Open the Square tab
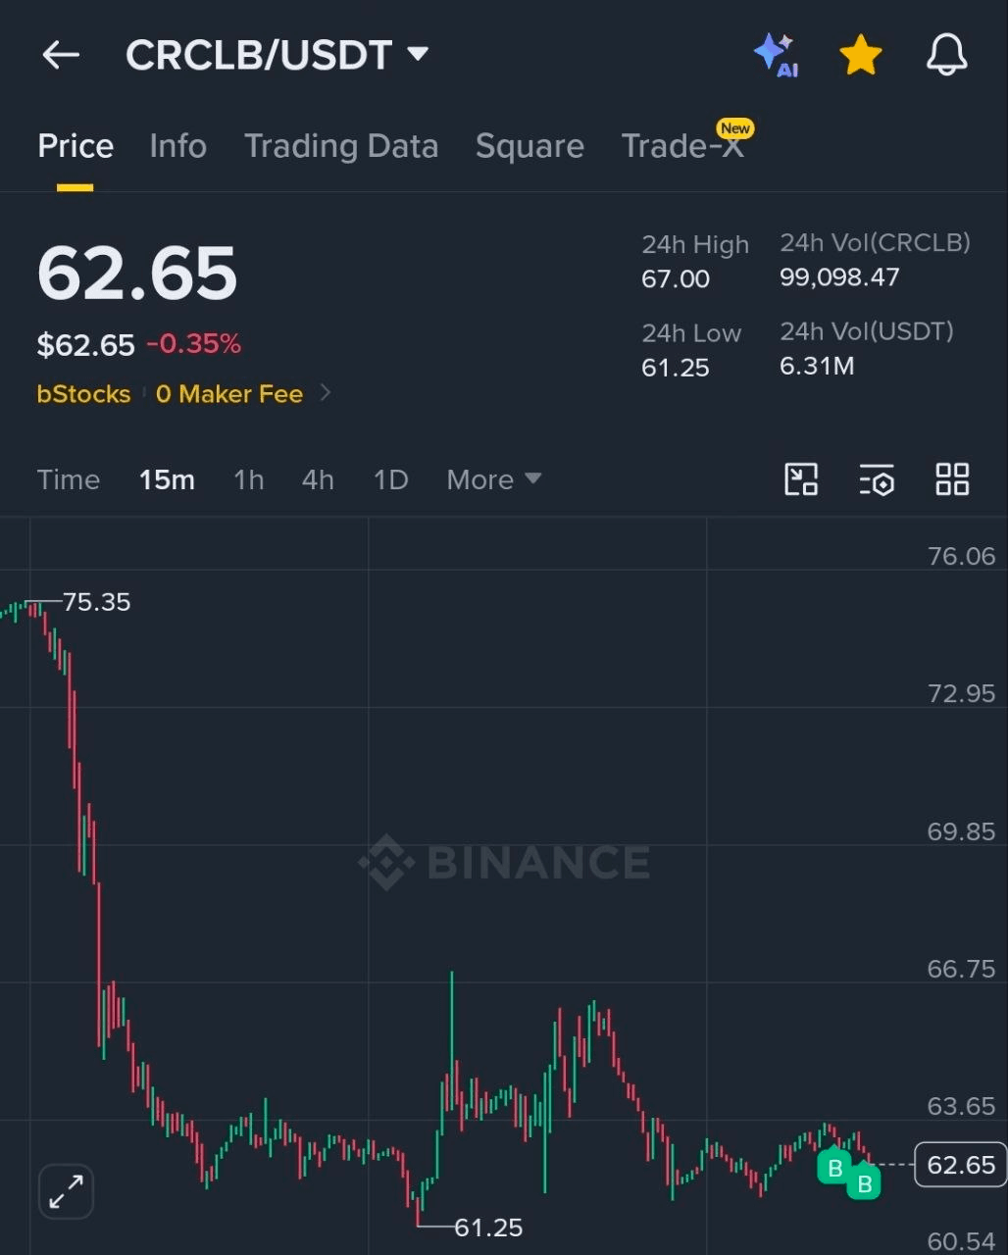1008x1255 pixels. click(529, 146)
